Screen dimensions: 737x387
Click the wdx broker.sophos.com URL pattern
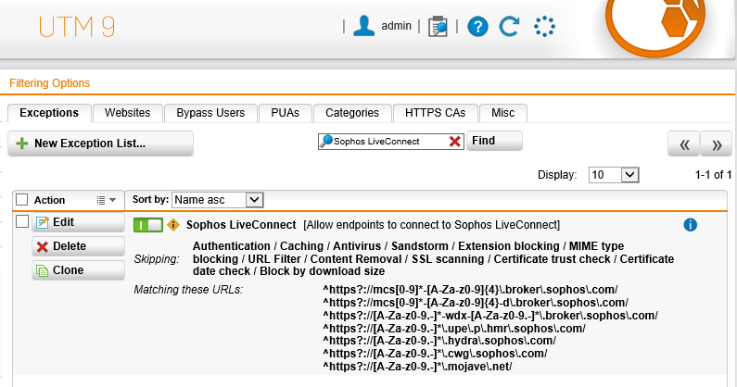[490, 315]
